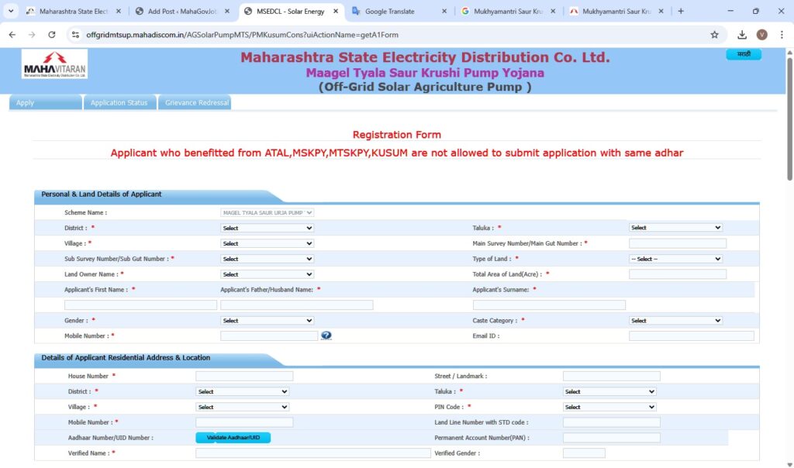This screenshot has height=468, width=794.
Task: Click the Email ID text field
Action: (x=691, y=336)
